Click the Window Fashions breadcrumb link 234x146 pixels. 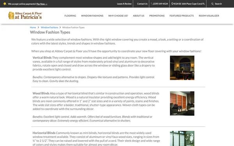tap(50, 27)
